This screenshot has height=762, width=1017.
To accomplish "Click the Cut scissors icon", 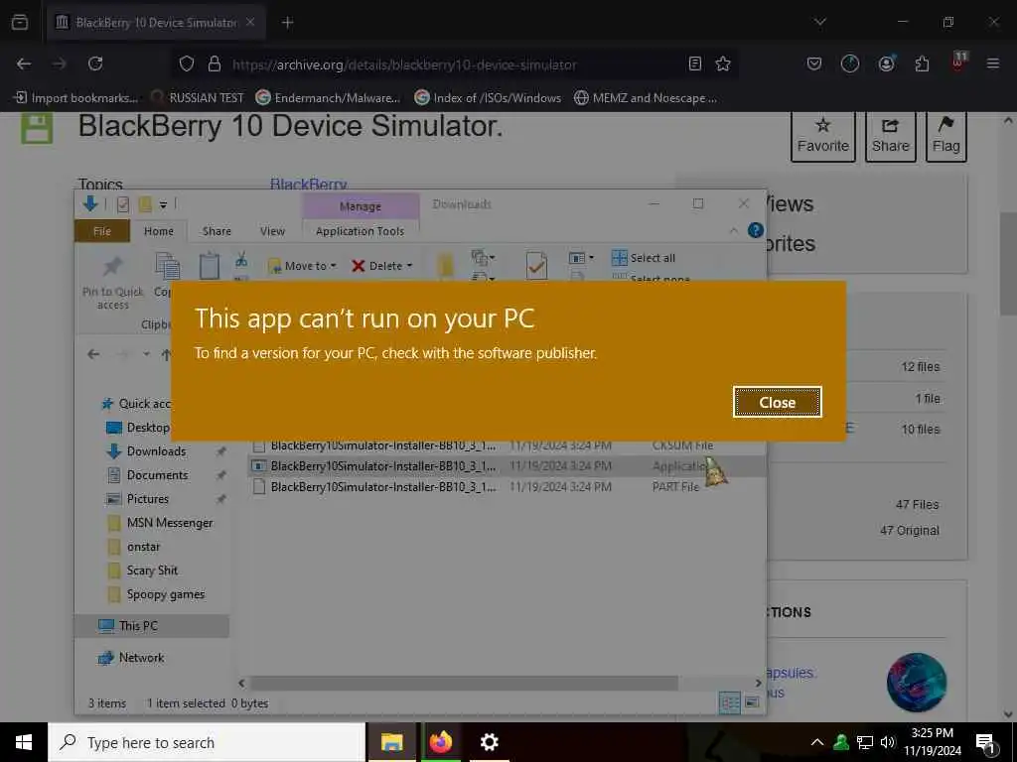I will 241,259.
